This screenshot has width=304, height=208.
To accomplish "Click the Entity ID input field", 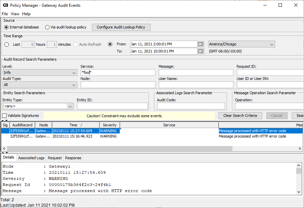I will 112,106.
